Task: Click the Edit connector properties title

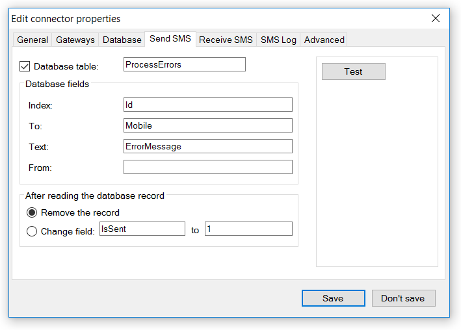Action: tap(66, 19)
